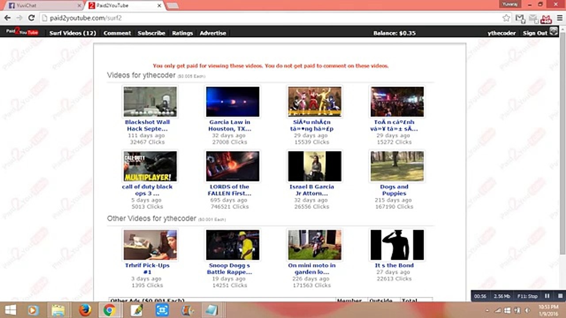
Task: Click the Israel B Garcia Jr Attorn link
Action: 312,190
